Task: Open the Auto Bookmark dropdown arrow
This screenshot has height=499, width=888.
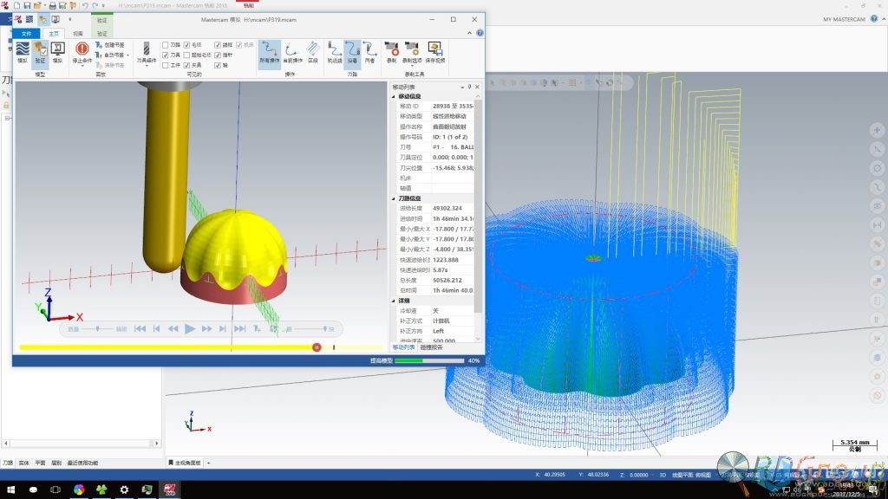Action: (x=128, y=55)
